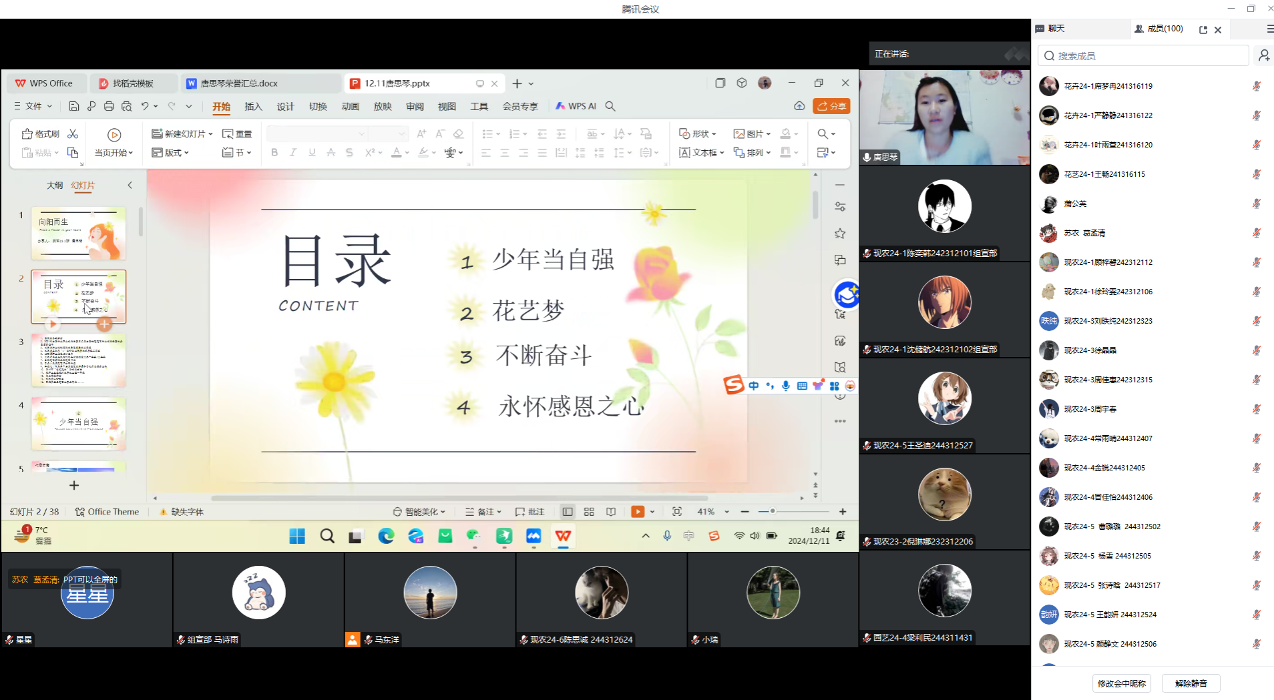Open the 放映 ribbon tab
This screenshot has width=1274, height=700.
383,106
